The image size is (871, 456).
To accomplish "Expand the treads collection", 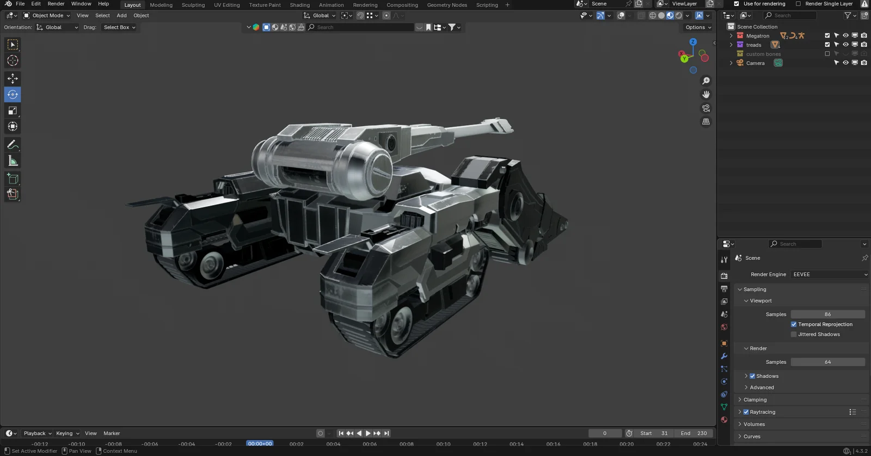I will pos(731,45).
